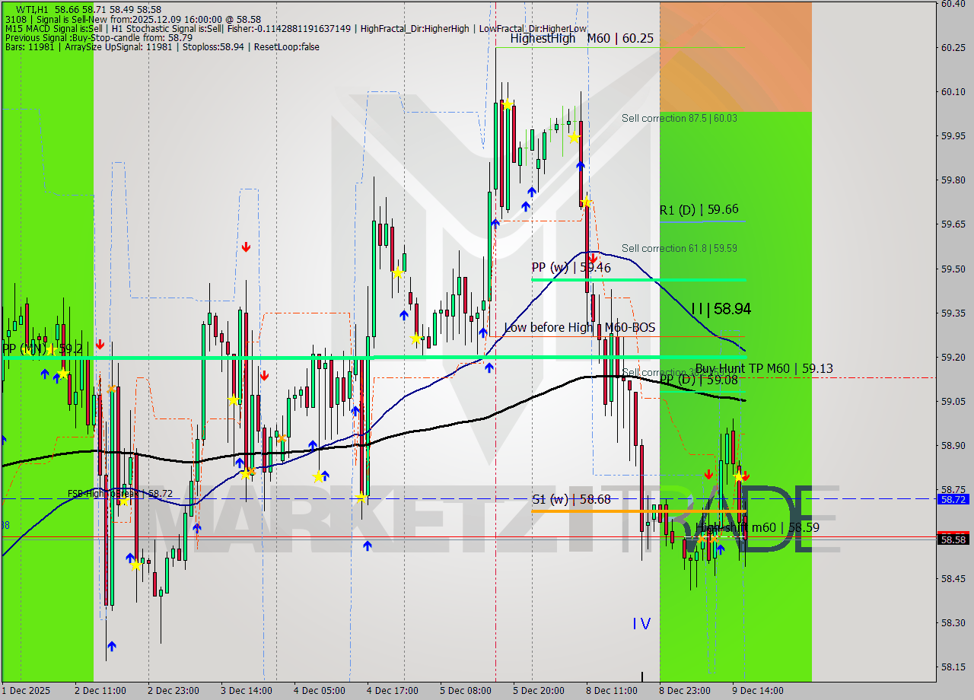This screenshot has width=974, height=700.
Task: Click the blue buy arrow below 2 Dec 11:00 candles
Action: (x=112, y=647)
